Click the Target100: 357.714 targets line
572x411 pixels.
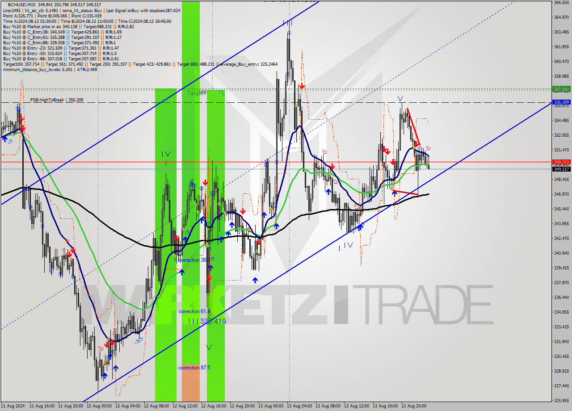click(140, 64)
